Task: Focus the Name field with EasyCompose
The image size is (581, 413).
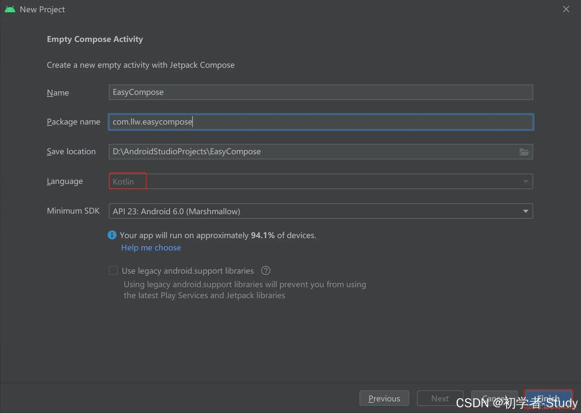Action: pos(321,92)
